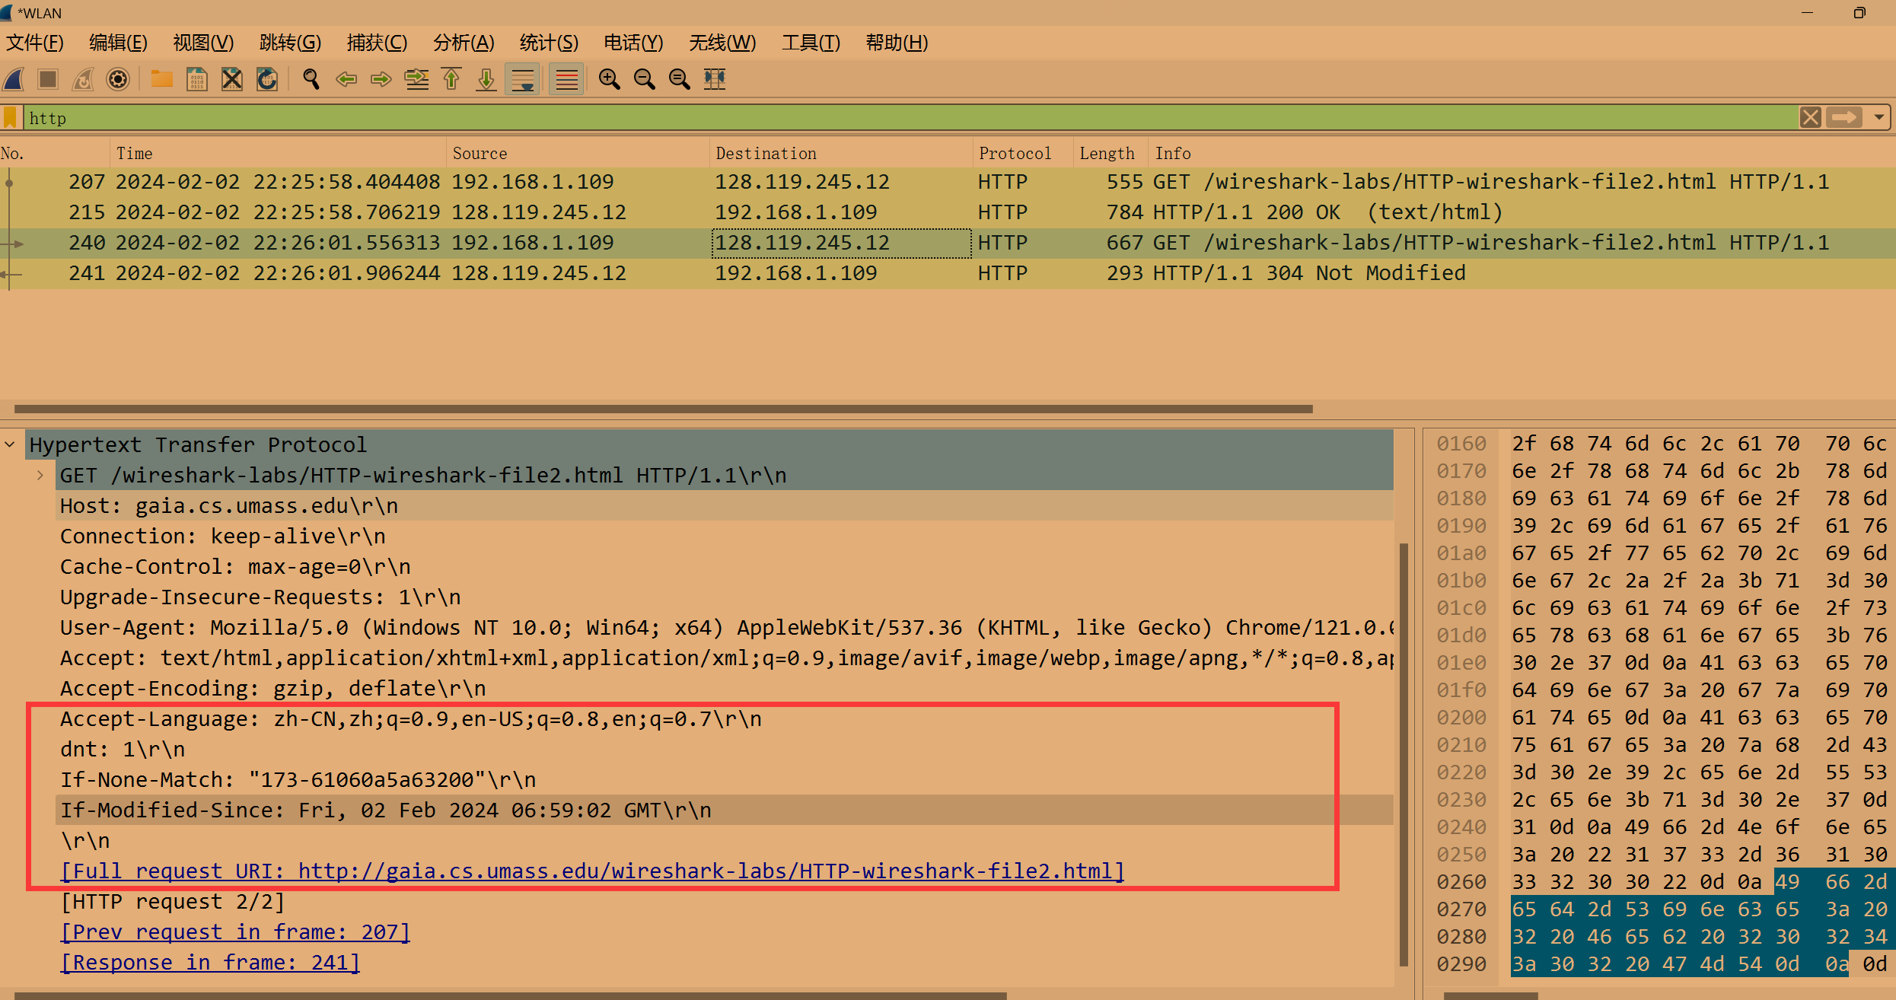Toggle packet list colorization
The image size is (1896, 1000).
coord(567,79)
